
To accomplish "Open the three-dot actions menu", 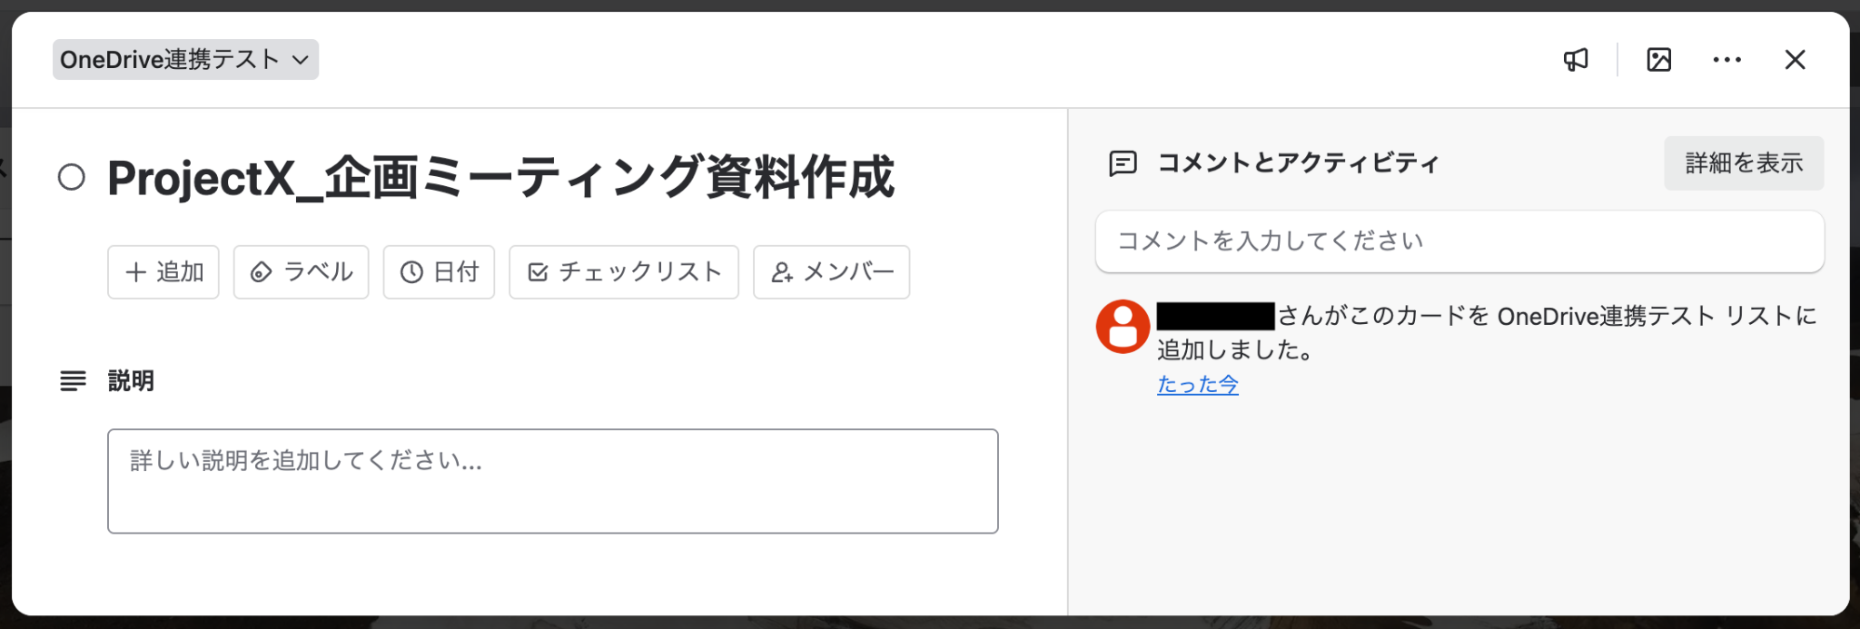I will coord(1726,60).
